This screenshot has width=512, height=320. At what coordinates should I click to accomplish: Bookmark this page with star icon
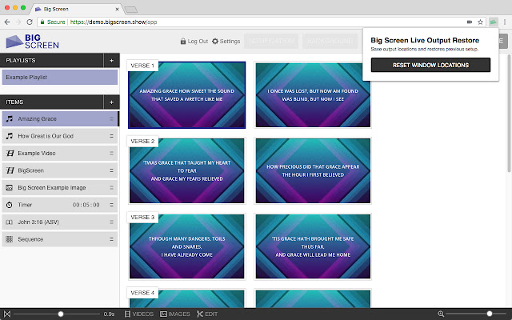[480, 22]
